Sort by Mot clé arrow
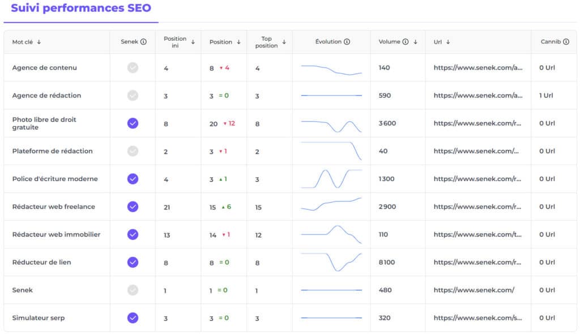580x334 pixels. pos(39,42)
